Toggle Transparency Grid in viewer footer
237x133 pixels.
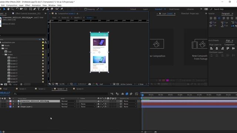118,84
